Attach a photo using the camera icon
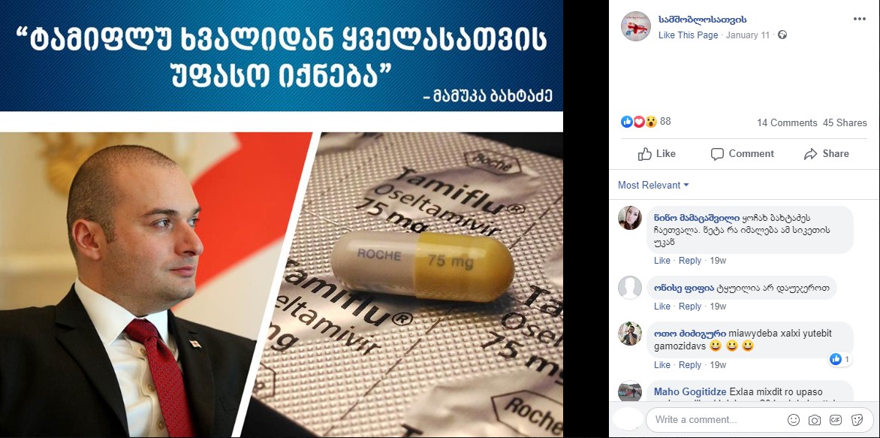The width and height of the screenshot is (880, 438). [x=815, y=419]
